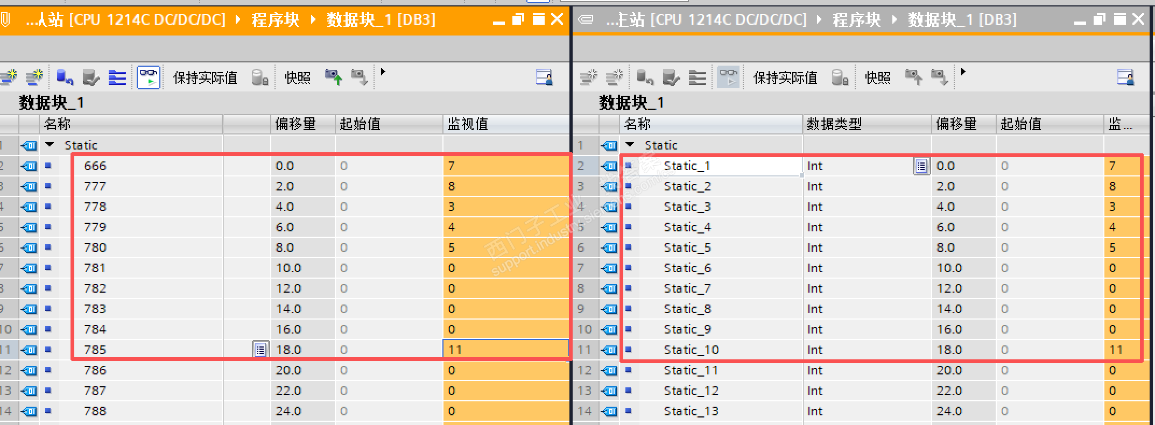
Task: Collapse the Static node in 从站 window
Action: point(50,145)
